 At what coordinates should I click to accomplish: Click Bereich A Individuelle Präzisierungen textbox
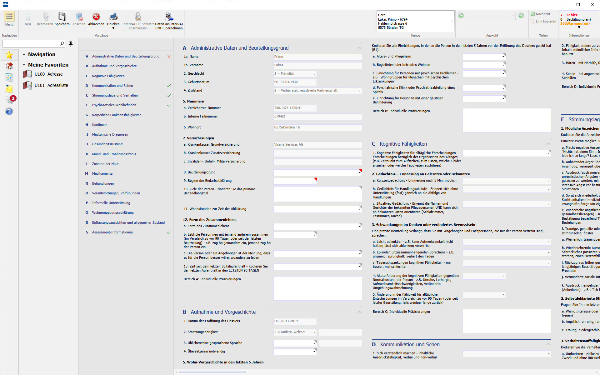click(x=317, y=288)
